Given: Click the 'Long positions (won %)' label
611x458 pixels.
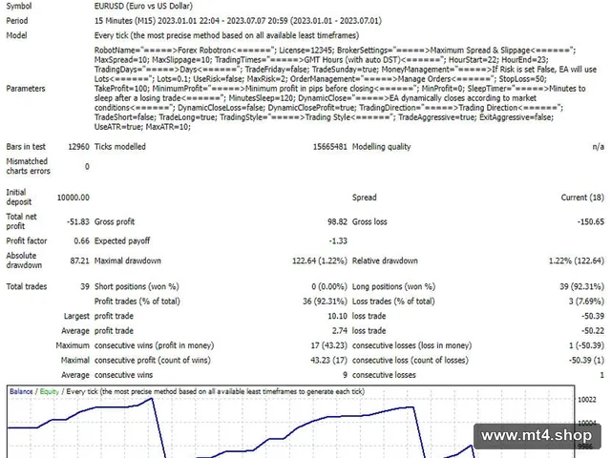Looking at the screenshot, I should coord(393,286).
